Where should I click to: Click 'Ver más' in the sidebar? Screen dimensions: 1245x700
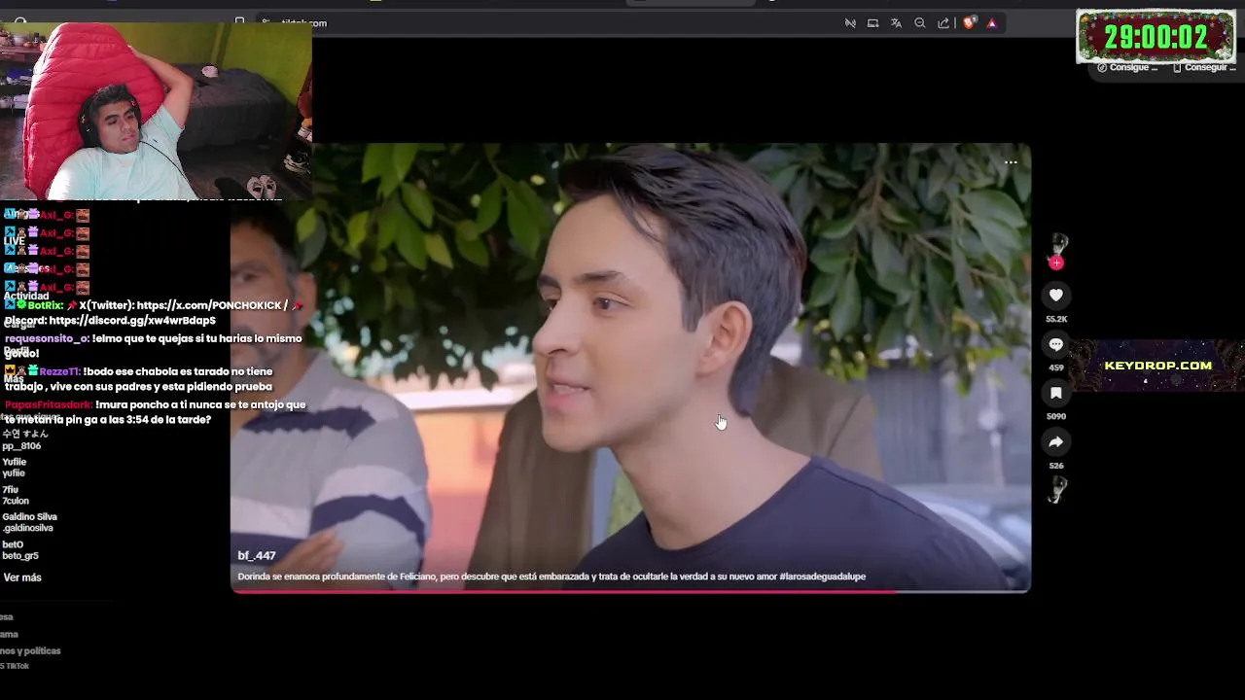point(22,577)
